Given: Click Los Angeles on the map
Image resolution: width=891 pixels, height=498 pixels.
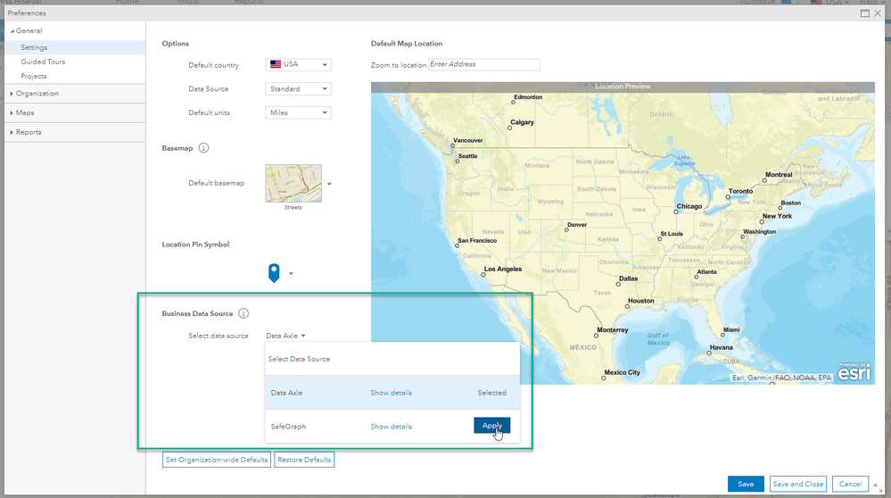Looking at the screenshot, I should (x=502, y=269).
